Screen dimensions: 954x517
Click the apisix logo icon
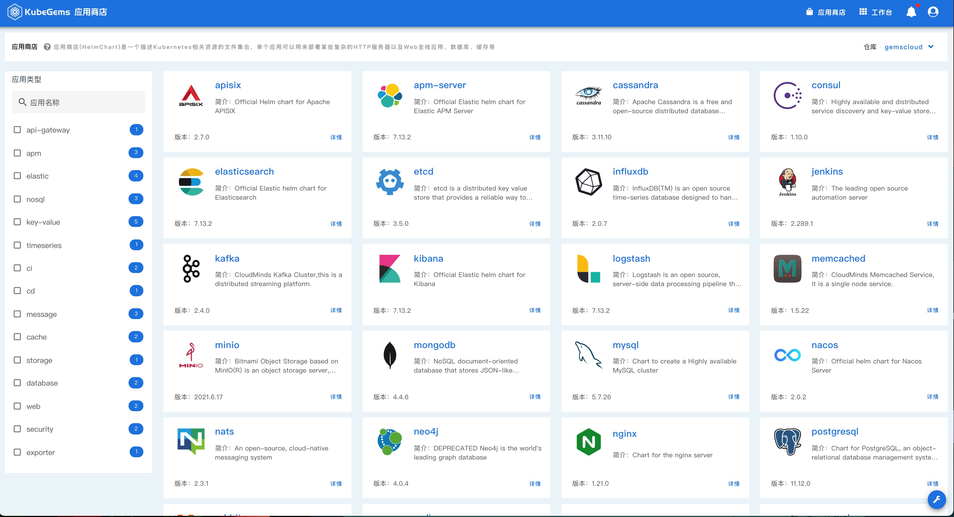[191, 96]
